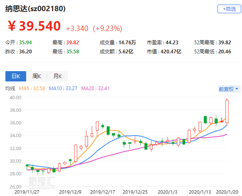Select the MA5 : 32.58 indicator label
Viewport: 242px width, 196px height.
(32, 88)
